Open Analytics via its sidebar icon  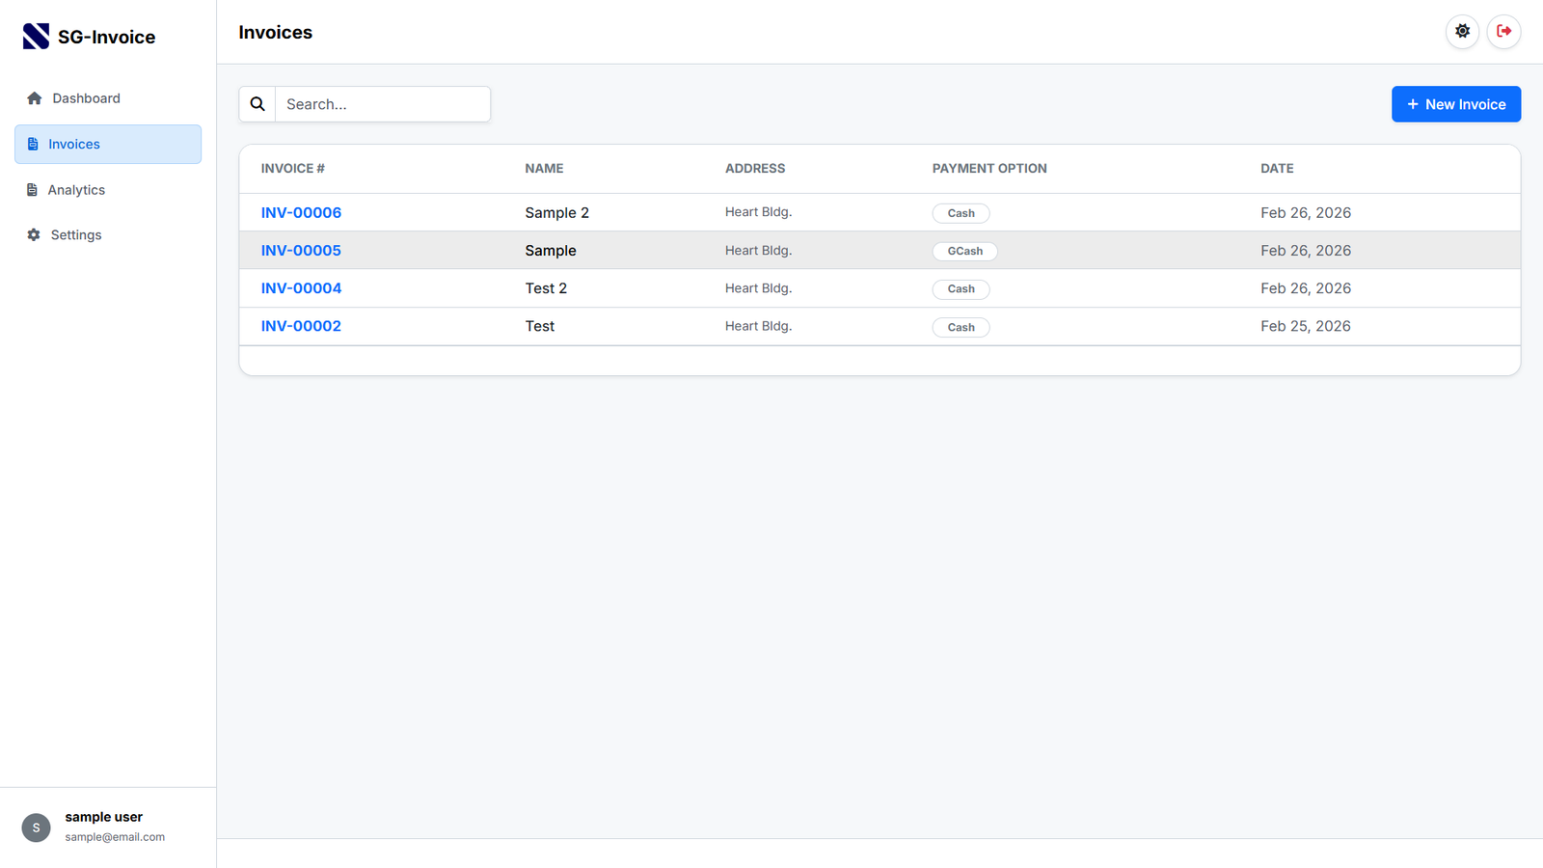point(34,189)
